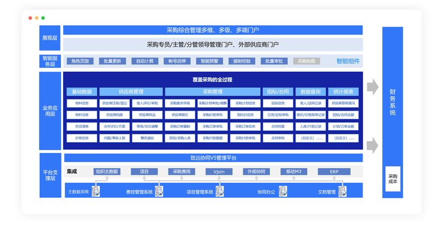The height and width of the screenshot is (225, 444).
Task: Open the 基础数据 module header
Action: coord(82,91)
